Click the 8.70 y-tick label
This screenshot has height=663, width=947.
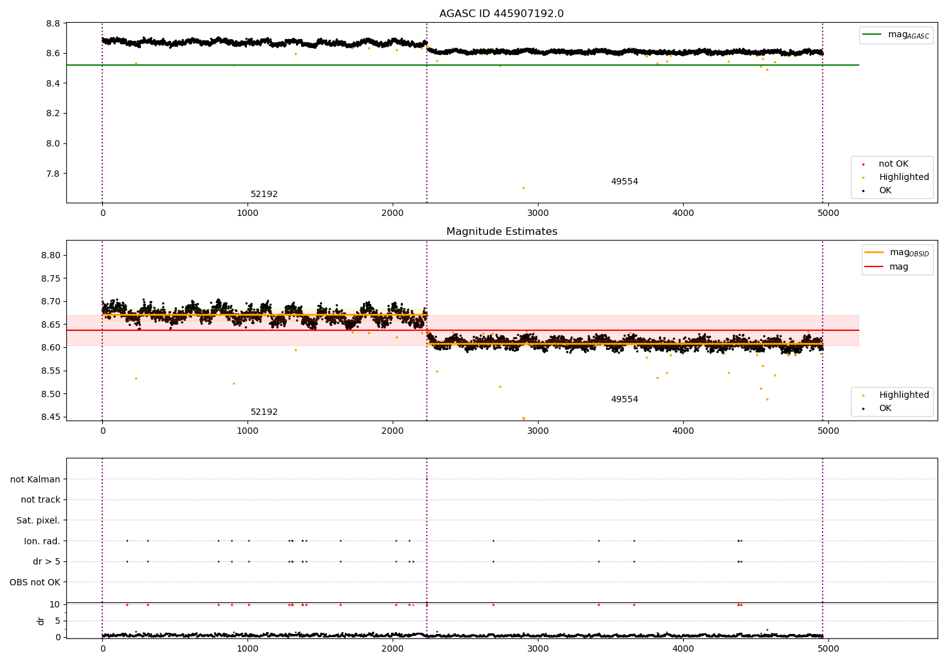(x=51, y=302)
